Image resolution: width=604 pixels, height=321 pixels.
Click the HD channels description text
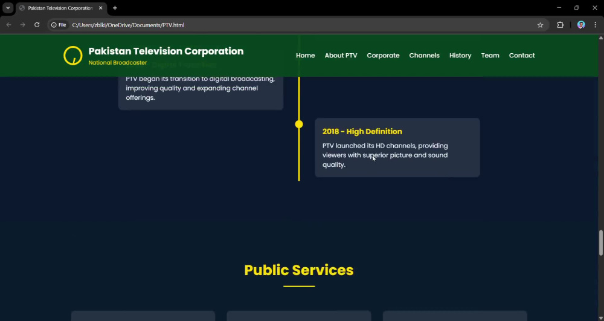385,155
